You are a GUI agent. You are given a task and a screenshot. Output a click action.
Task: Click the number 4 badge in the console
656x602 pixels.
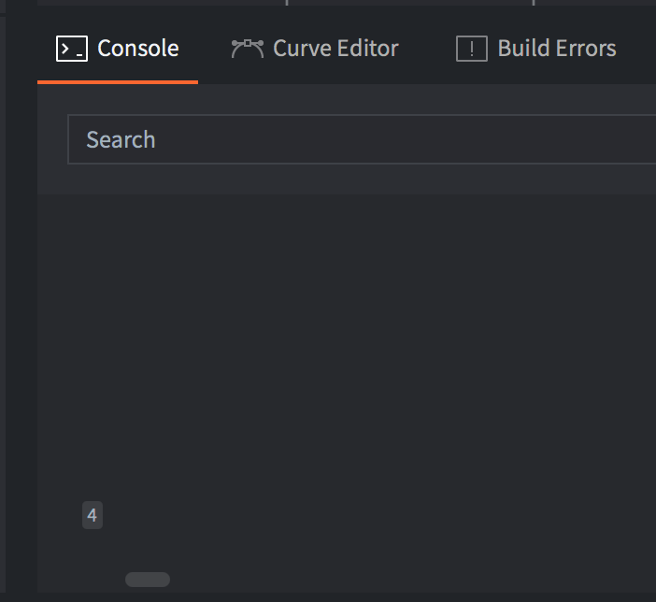point(92,515)
